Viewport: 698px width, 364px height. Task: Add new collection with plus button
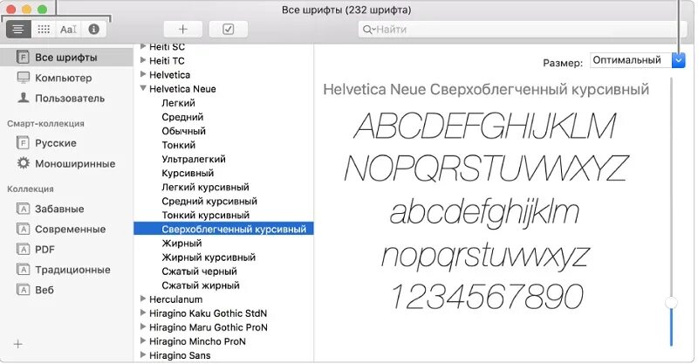17,345
